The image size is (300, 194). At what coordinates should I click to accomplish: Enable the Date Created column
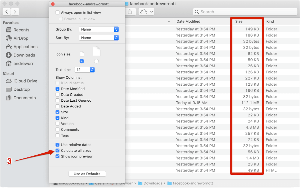tap(58, 95)
